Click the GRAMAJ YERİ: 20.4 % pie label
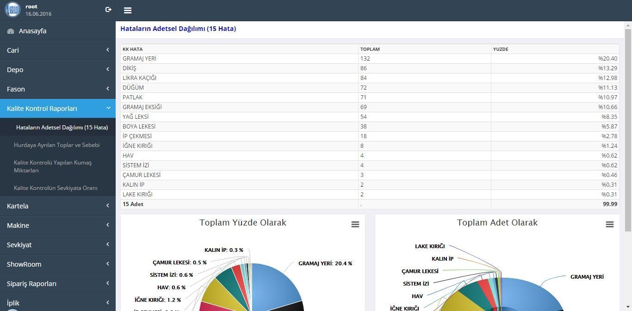 pyautogui.click(x=325, y=263)
